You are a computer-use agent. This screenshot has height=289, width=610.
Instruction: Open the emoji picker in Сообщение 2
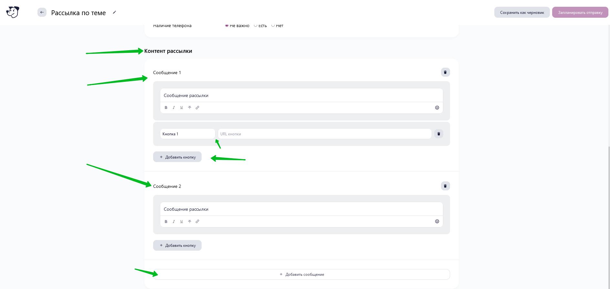(437, 221)
